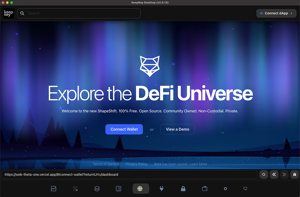Open the Terms of Service link
This screenshot has height=197, width=300.
point(106,164)
